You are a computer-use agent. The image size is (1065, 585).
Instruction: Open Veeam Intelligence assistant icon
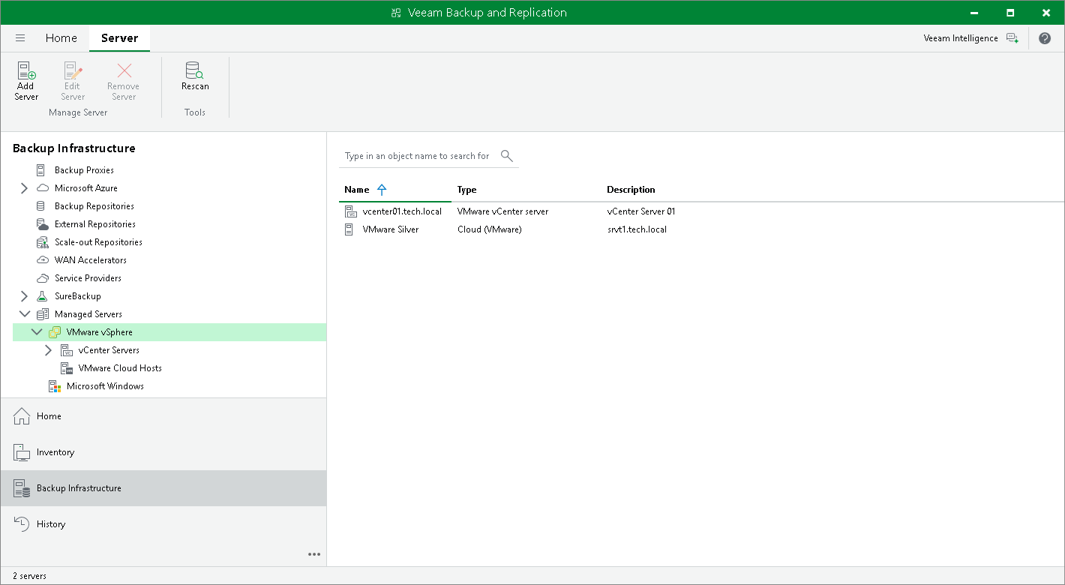tap(1012, 38)
